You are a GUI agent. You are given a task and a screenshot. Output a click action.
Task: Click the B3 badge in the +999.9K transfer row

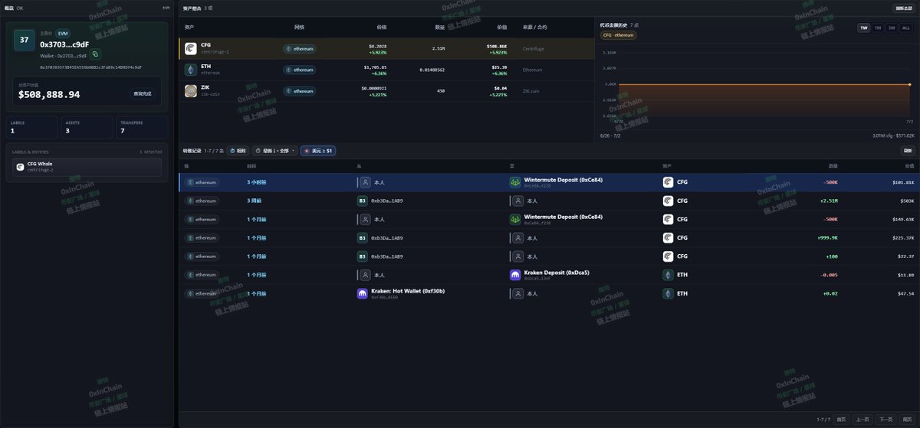pyautogui.click(x=363, y=238)
